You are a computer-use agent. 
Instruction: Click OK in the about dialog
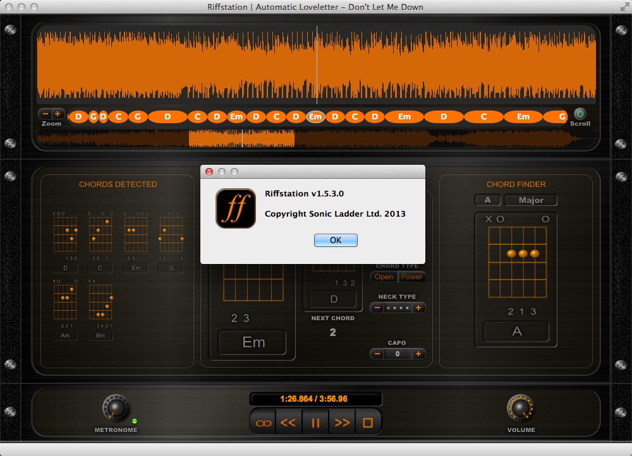click(x=336, y=240)
